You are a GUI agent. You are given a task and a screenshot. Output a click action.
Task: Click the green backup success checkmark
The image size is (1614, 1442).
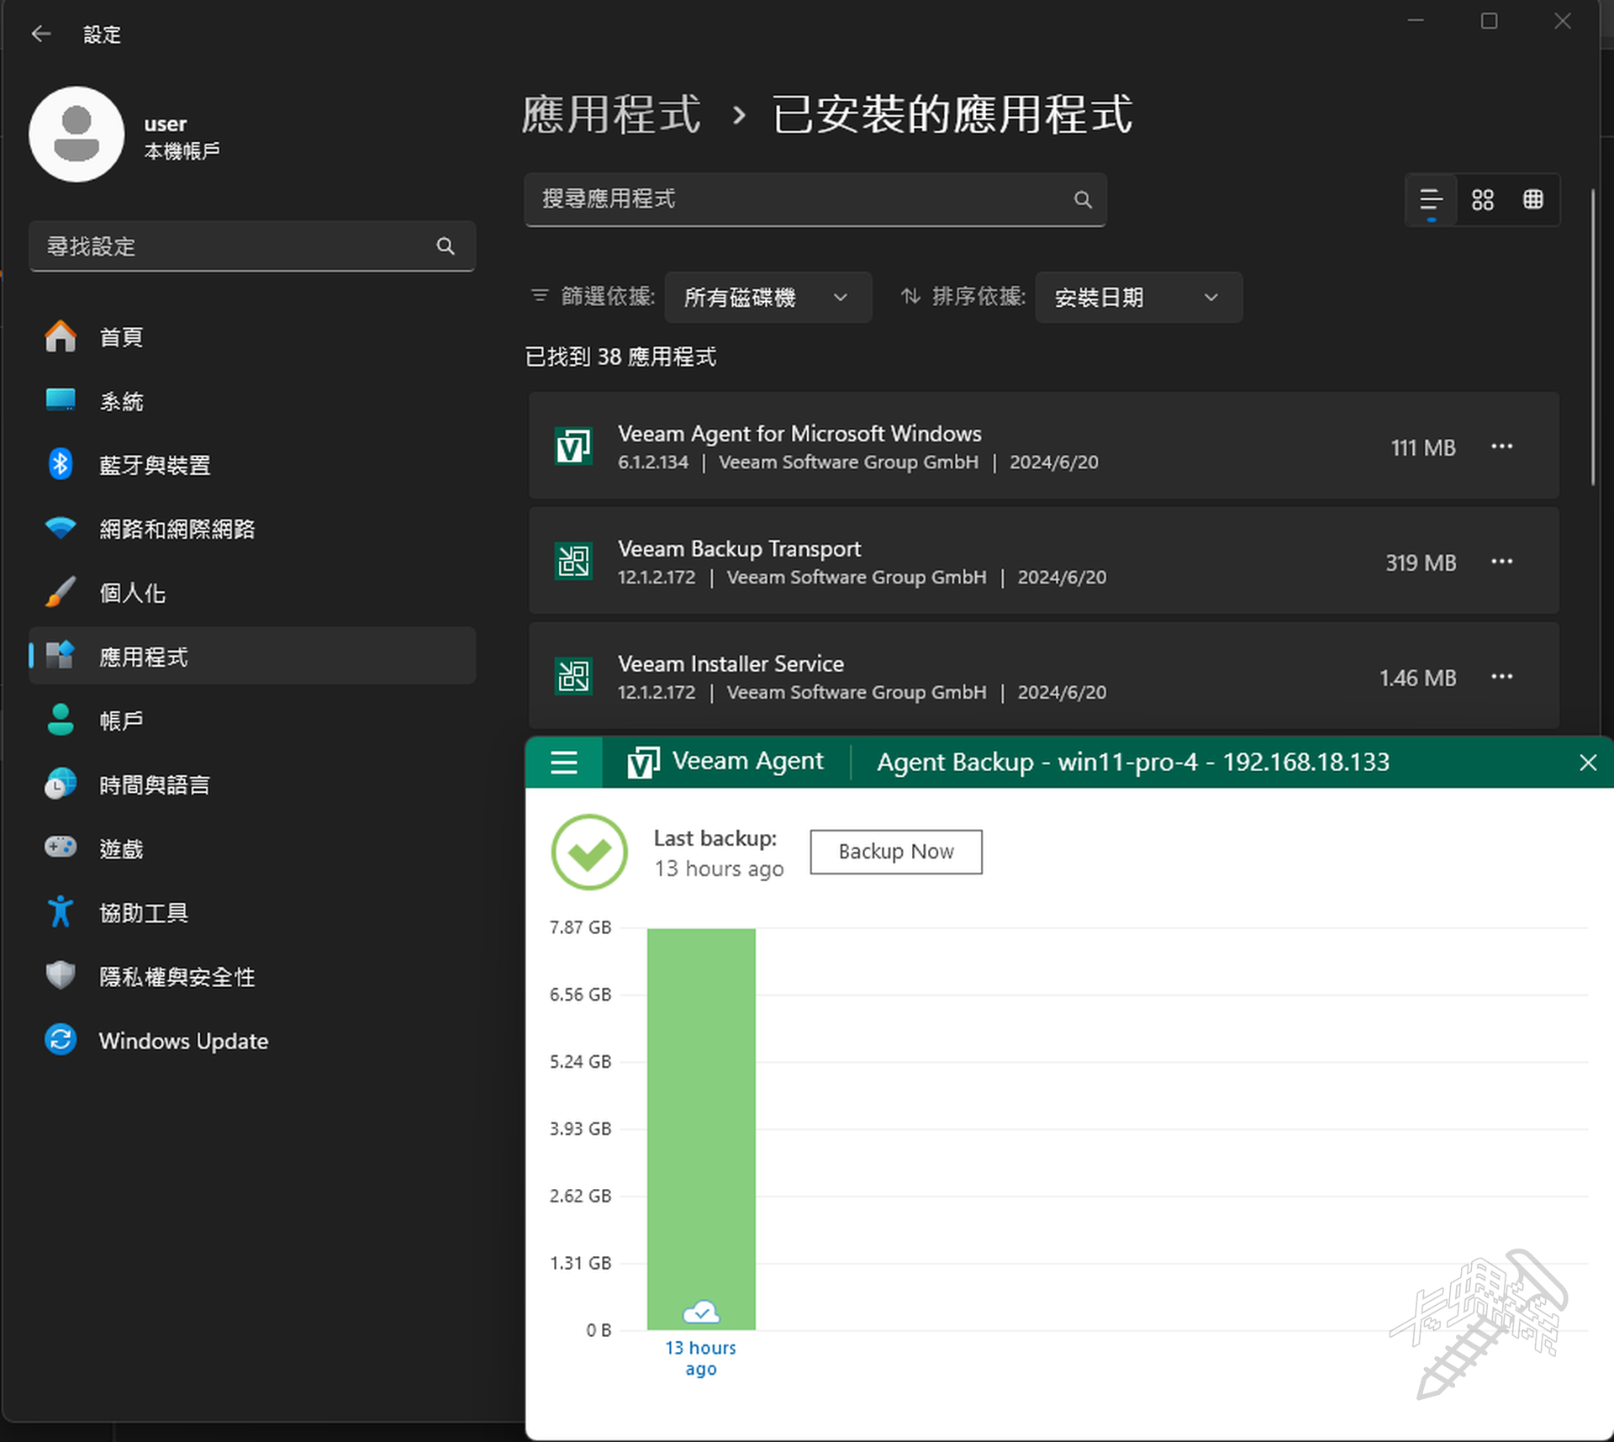tap(589, 853)
